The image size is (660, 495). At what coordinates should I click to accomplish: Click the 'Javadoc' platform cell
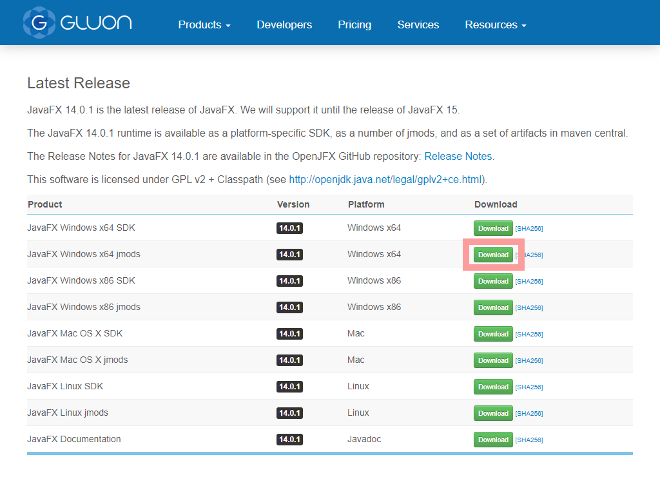point(364,439)
